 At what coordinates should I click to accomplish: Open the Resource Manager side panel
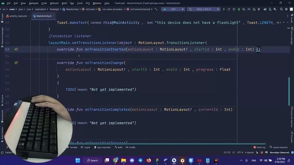[2, 37]
